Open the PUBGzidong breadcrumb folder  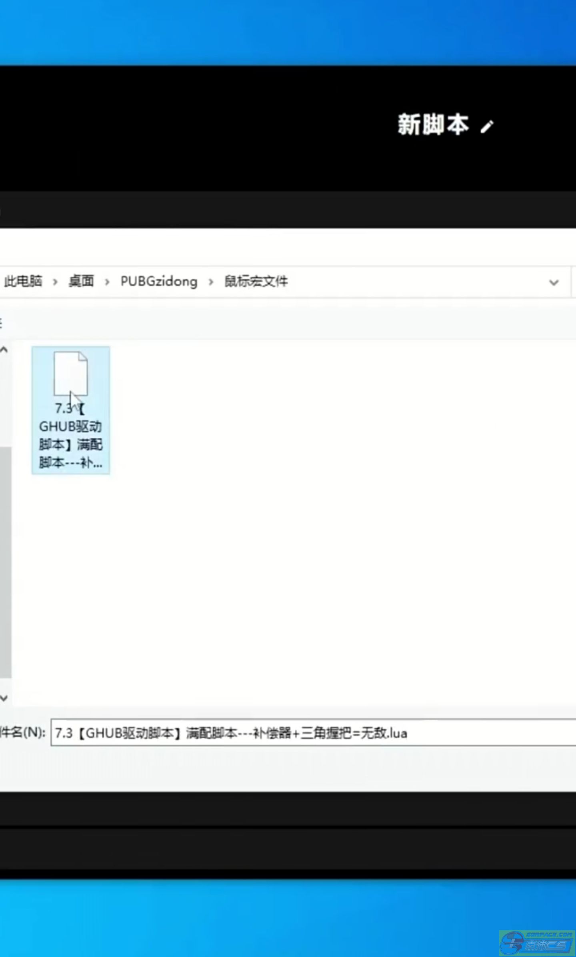click(159, 281)
